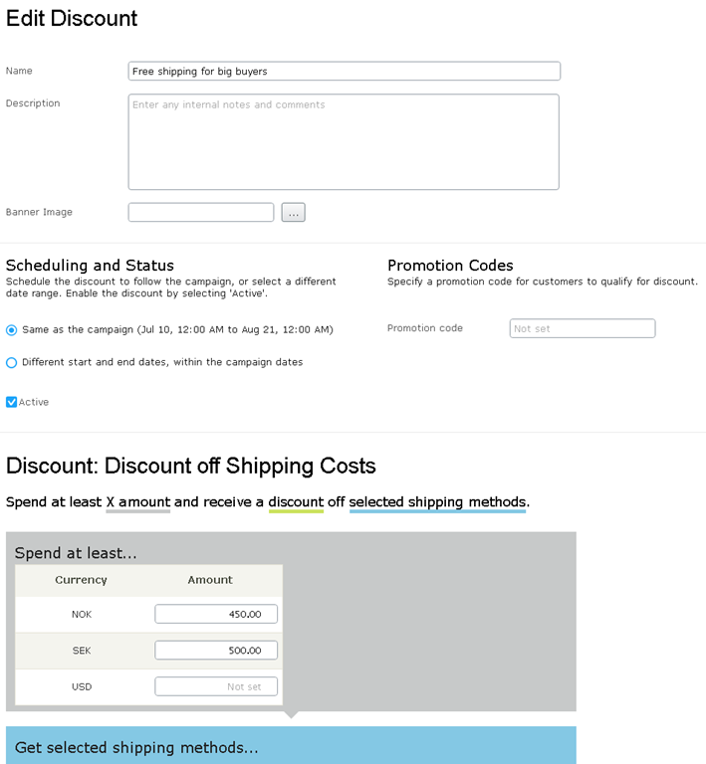Click the Amount column header

[210, 580]
